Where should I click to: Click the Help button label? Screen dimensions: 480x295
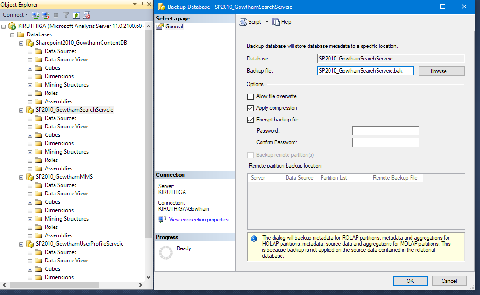(x=286, y=22)
